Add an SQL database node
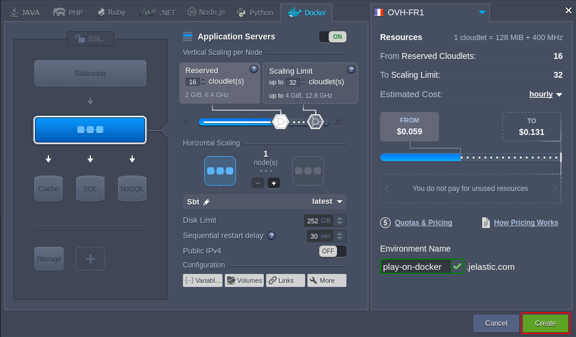 pyautogui.click(x=90, y=189)
